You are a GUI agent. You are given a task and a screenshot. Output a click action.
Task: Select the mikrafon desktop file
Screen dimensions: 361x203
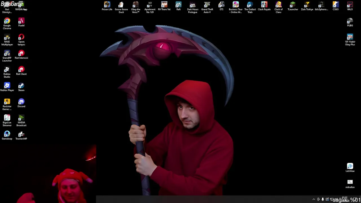(350, 184)
